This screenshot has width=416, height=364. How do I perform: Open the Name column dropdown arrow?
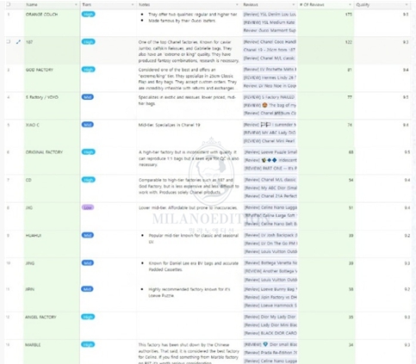click(76, 5)
